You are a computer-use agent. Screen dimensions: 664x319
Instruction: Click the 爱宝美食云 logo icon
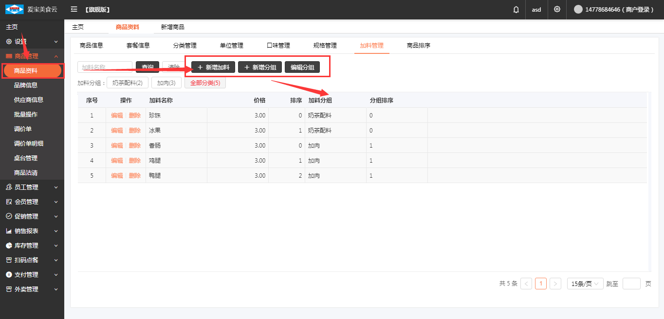[x=14, y=10]
